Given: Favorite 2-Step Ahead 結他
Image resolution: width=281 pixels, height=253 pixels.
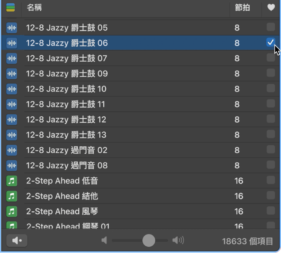Looking at the screenshot, I should (271, 195).
